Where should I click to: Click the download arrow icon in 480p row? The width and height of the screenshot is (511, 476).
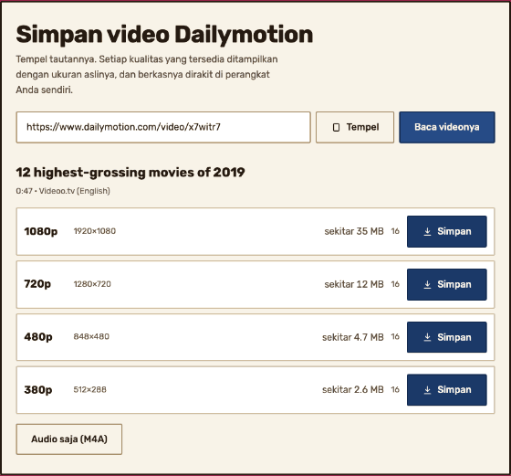427,337
